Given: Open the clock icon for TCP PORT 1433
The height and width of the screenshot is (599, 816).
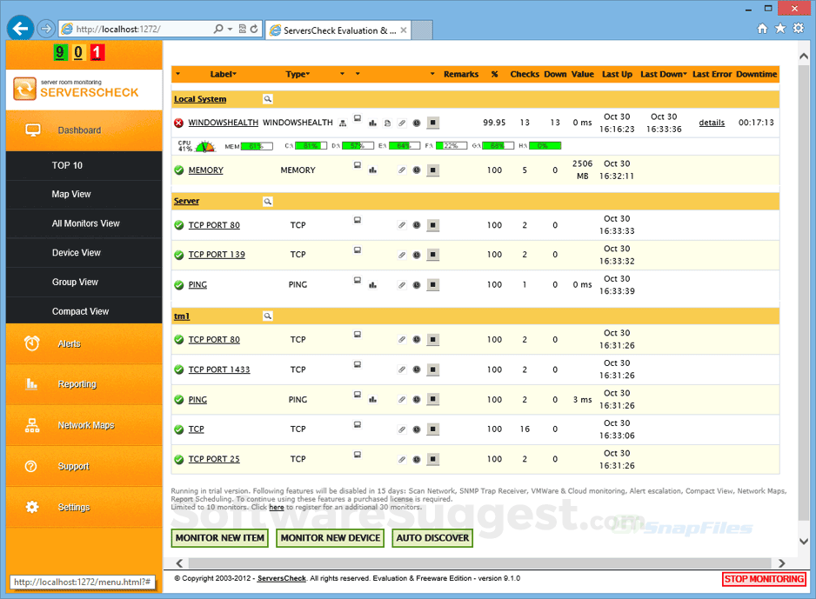Looking at the screenshot, I should pos(416,369).
